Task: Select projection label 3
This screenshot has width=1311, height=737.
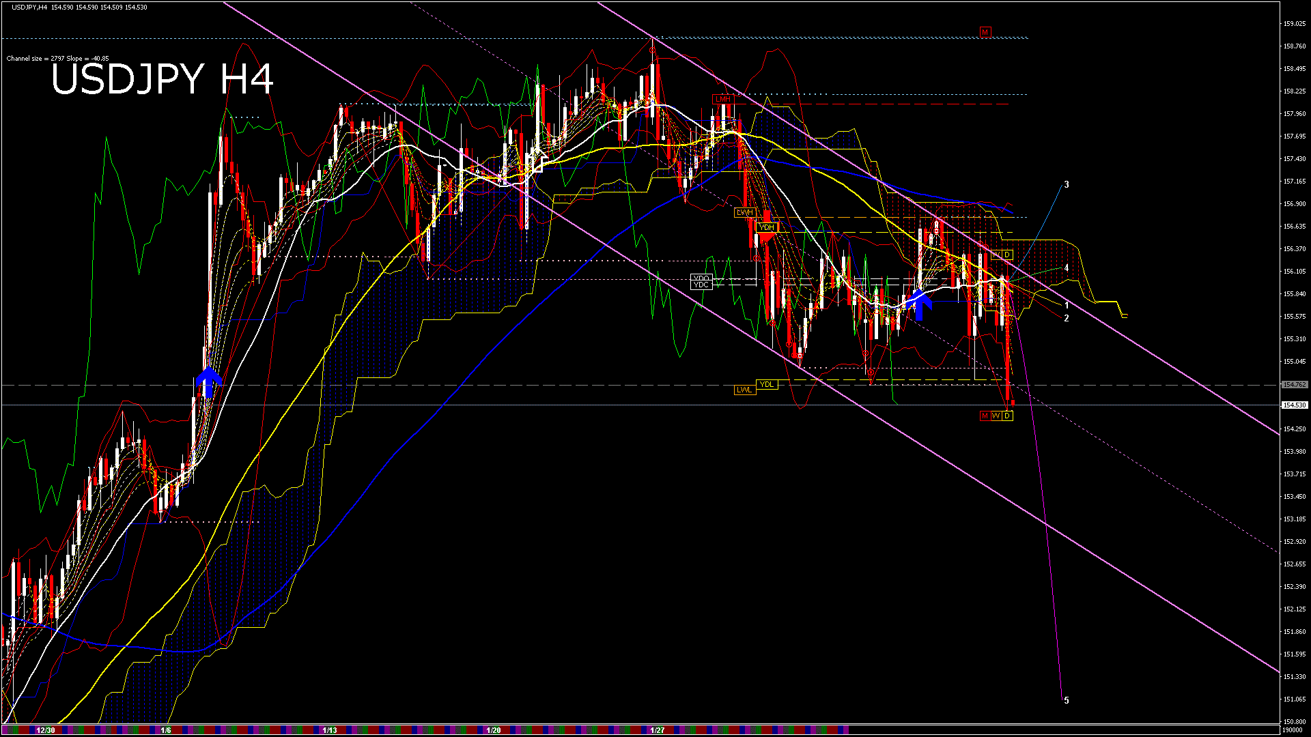Action: click(1067, 185)
